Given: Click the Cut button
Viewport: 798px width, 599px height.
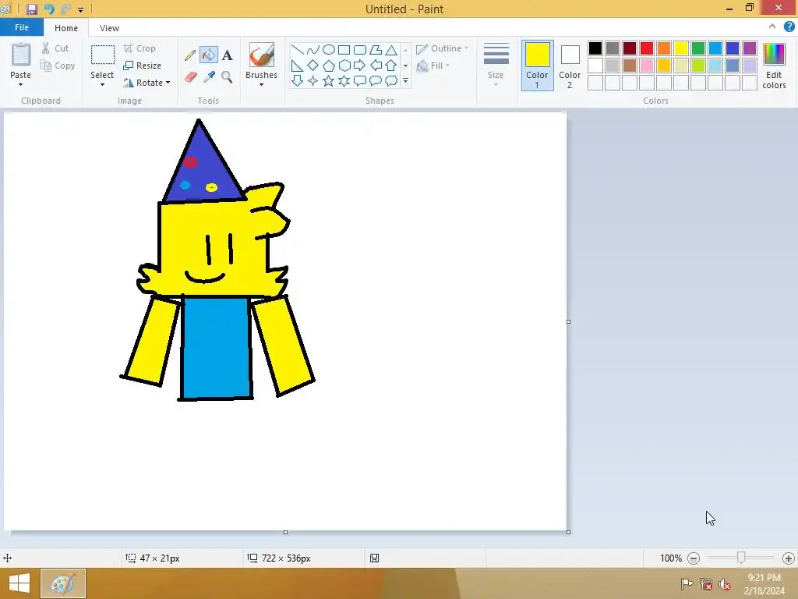Looking at the screenshot, I should pyautogui.click(x=55, y=48).
